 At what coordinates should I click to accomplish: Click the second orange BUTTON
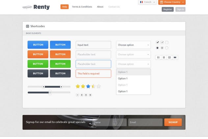coord(60,54)
